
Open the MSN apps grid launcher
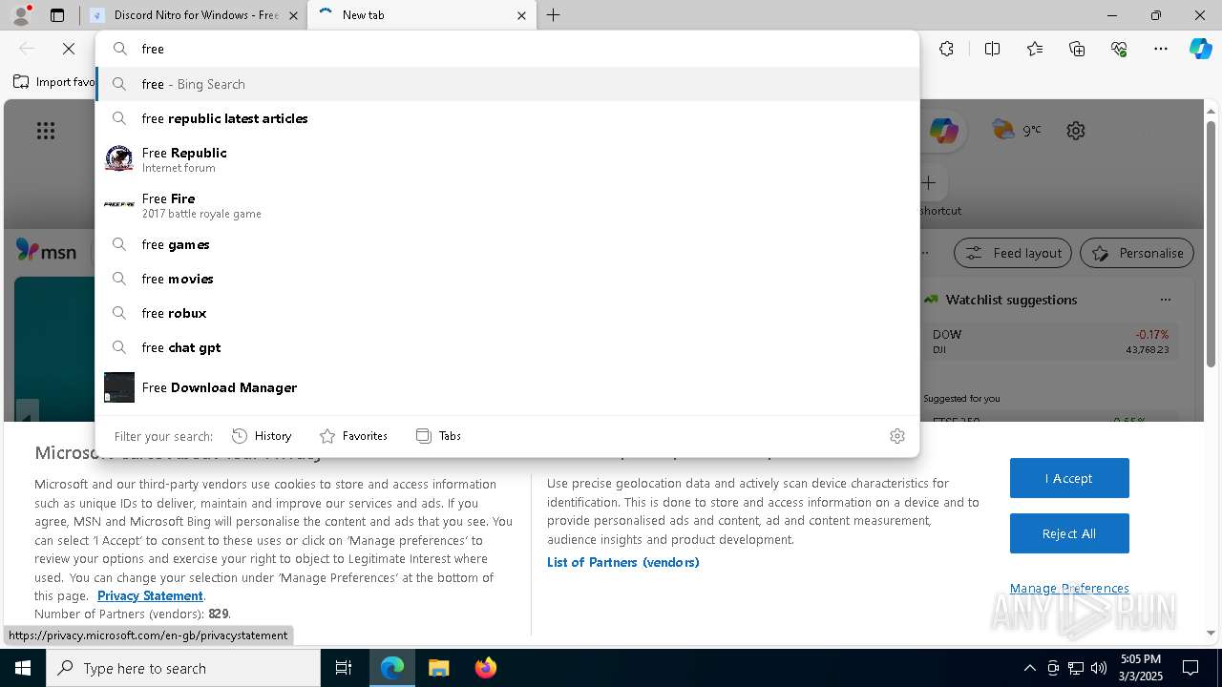point(46,131)
